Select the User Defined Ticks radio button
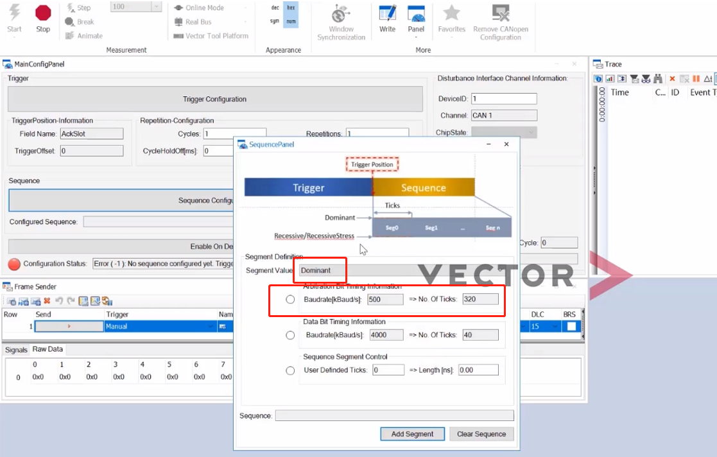The image size is (717, 457). coord(290,370)
